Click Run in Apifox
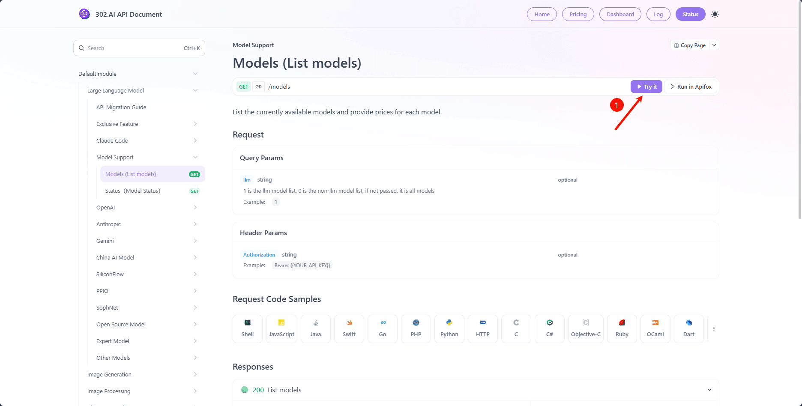 pos(690,87)
